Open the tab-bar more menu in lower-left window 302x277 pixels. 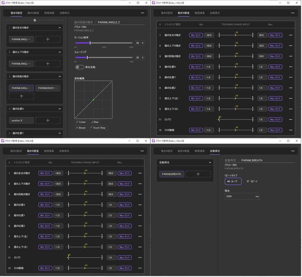(x=142, y=151)
